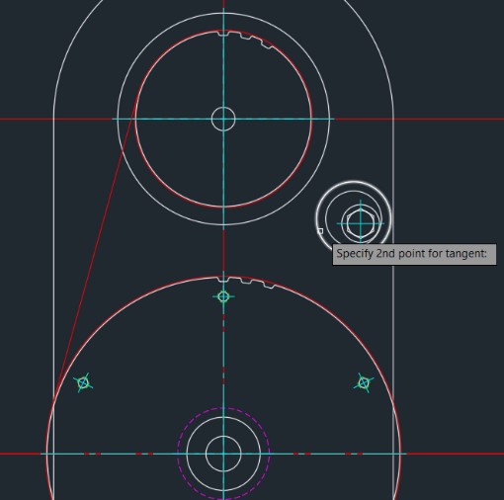Screen dimensions: 504x500
Task: Click the center crosshair of the bottom shaft
Action: click(223, 454)
